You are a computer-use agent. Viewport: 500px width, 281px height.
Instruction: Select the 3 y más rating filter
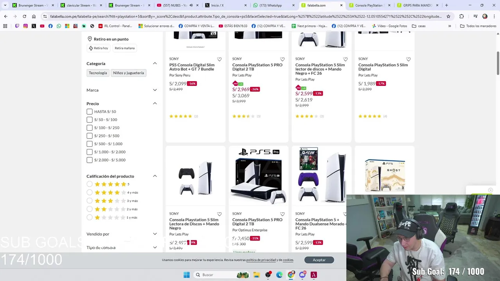coord(89,201)
